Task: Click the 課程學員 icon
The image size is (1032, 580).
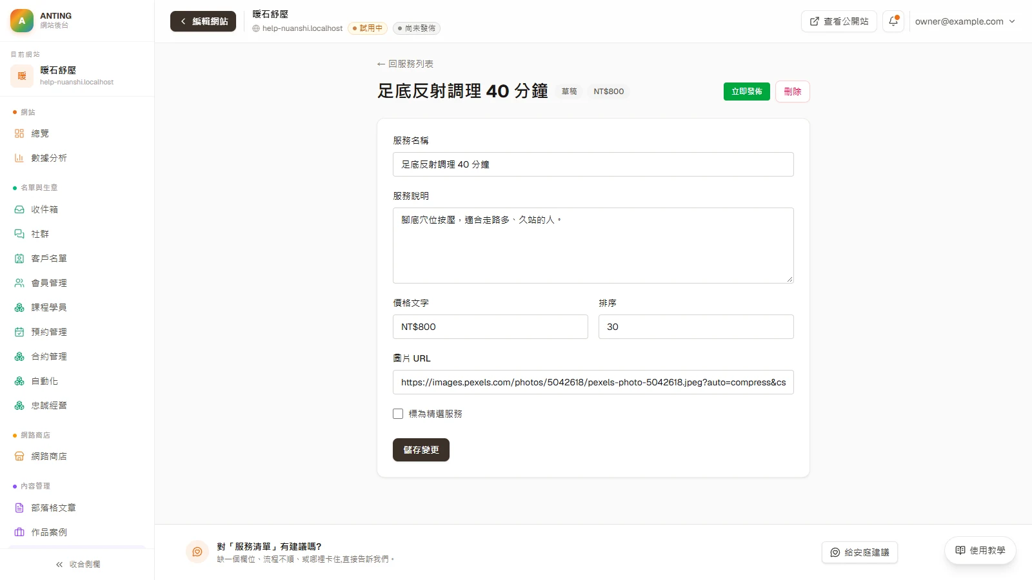Action: click(19, 307)
